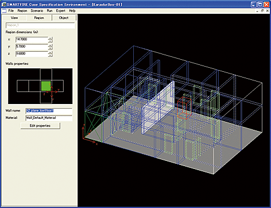Click the z dimension input field
271x208 pixels.
tap(32, 53)
